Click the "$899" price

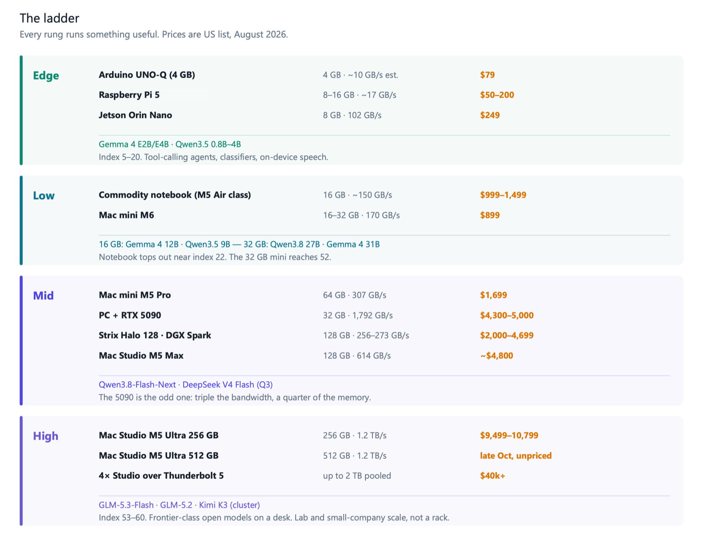[x=490, y=215]
